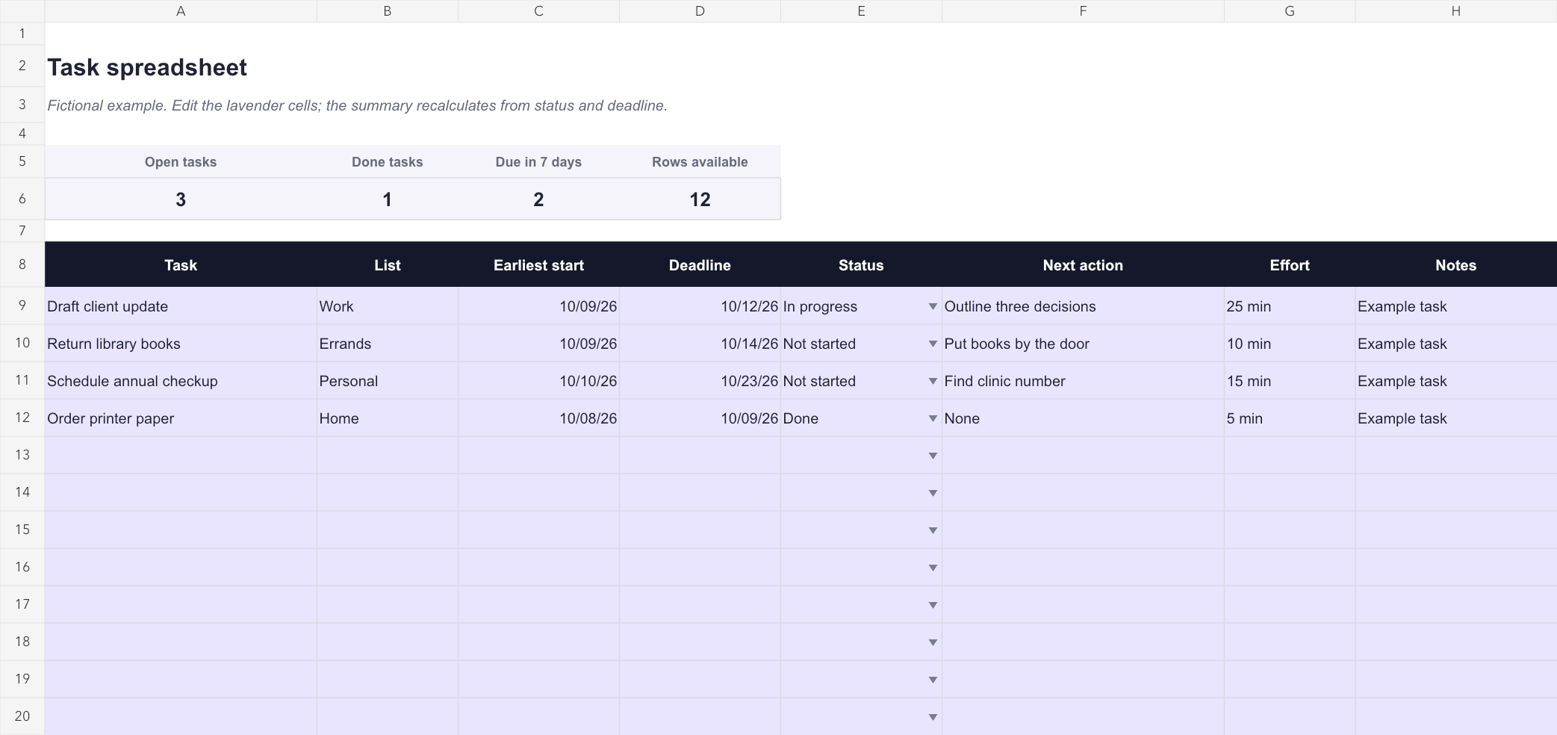Open the Status dropdown in row 17

click(933, 605)
